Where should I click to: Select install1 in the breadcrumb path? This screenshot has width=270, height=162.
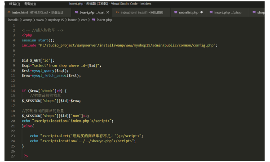point(13,20)
